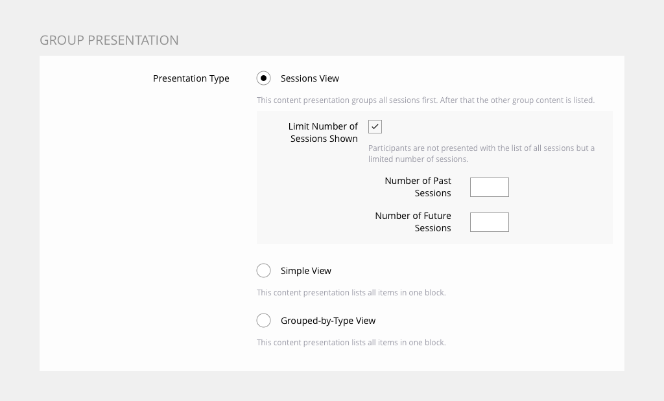Click the Grouped-by-Type View option label
The width and height of the screenshot is (664, 401).
click(327, 321)
